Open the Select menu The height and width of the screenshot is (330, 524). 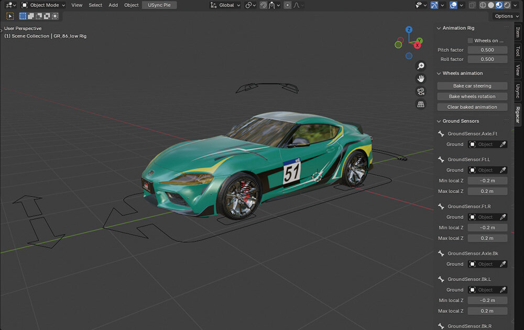tap(95, 5)
